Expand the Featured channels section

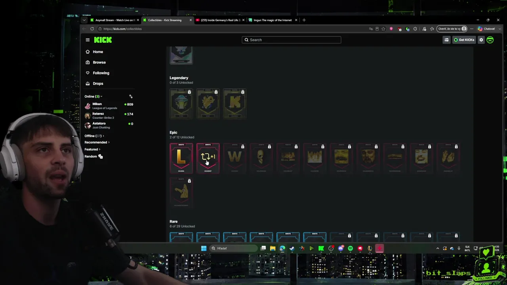92,150
